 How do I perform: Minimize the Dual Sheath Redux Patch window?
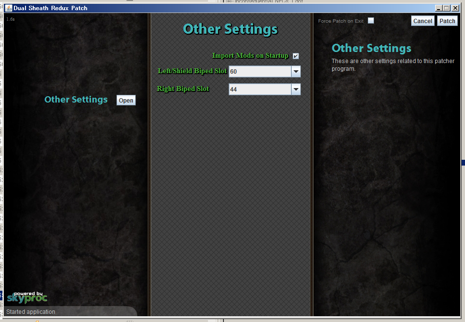pyautogui.click(x=439, y=8)
